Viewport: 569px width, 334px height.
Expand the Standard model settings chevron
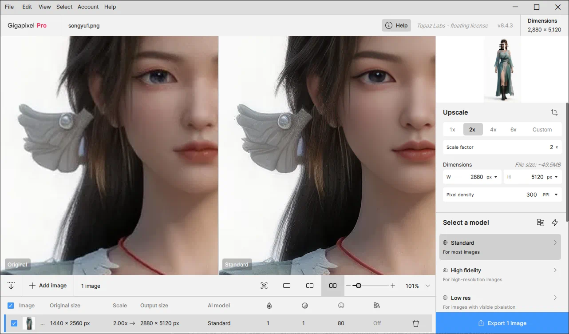coord(555,243)
